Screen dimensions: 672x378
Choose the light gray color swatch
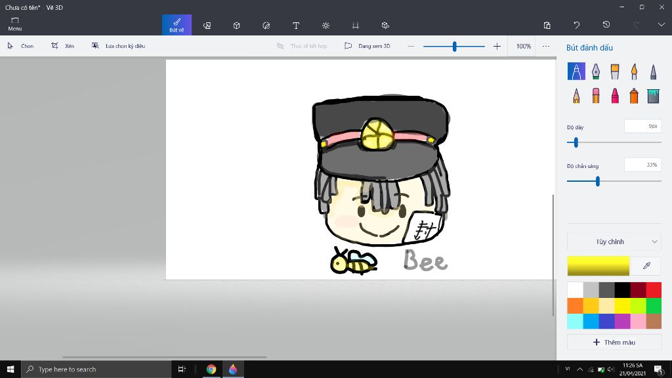point(591,289)
